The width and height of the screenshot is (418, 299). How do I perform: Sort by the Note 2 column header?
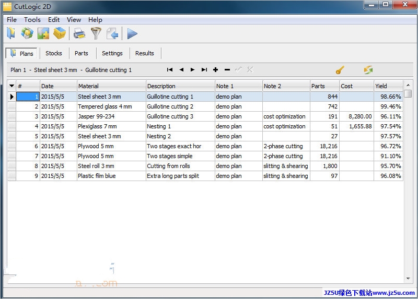(x=286, y=86)
